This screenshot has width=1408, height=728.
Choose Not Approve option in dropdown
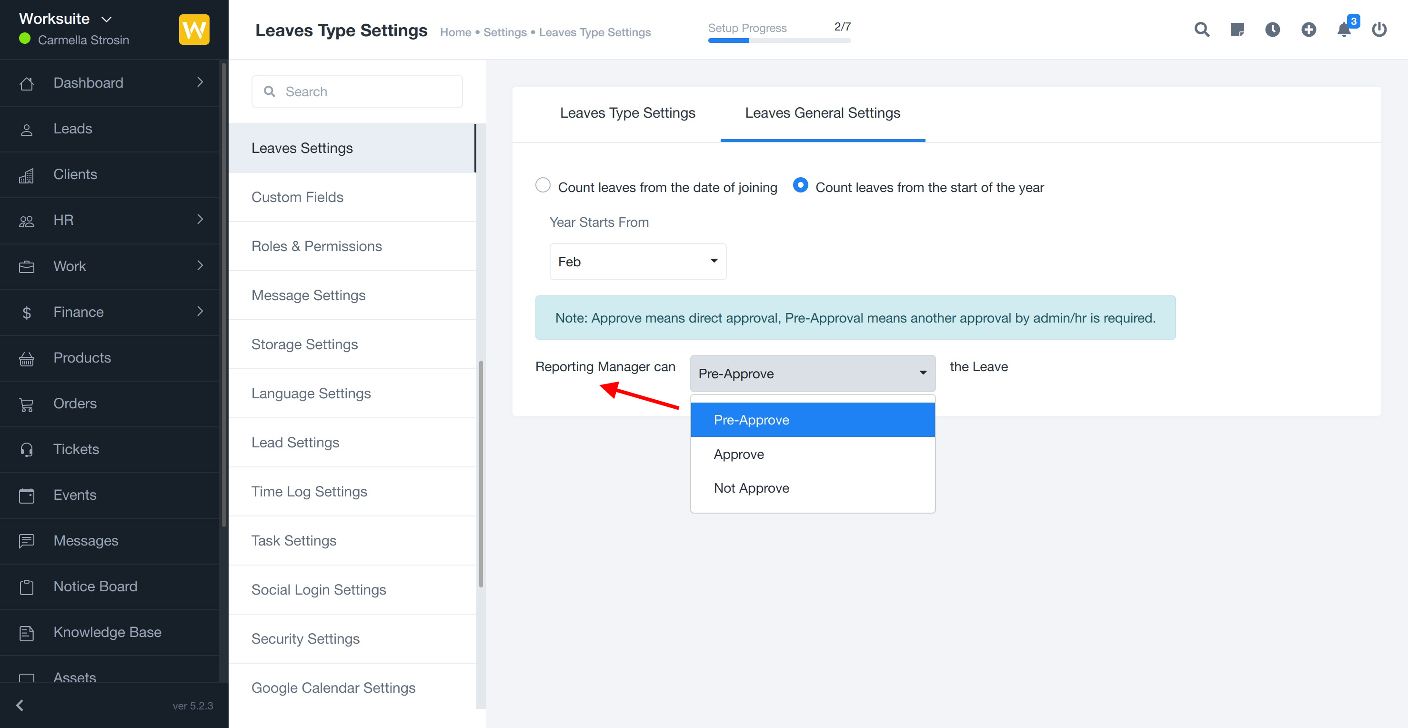tap(751, 488)
